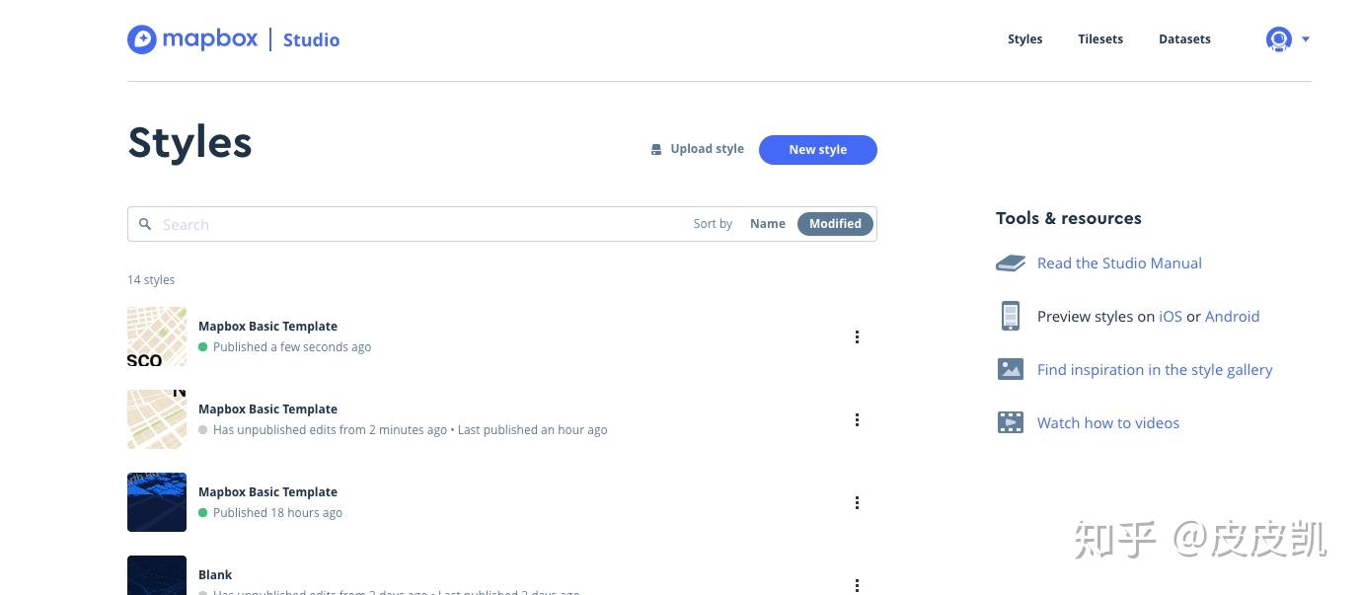Open the user account avatar menu
The height and width of the screenshot is (595, 1362).
pos(1278,39)
